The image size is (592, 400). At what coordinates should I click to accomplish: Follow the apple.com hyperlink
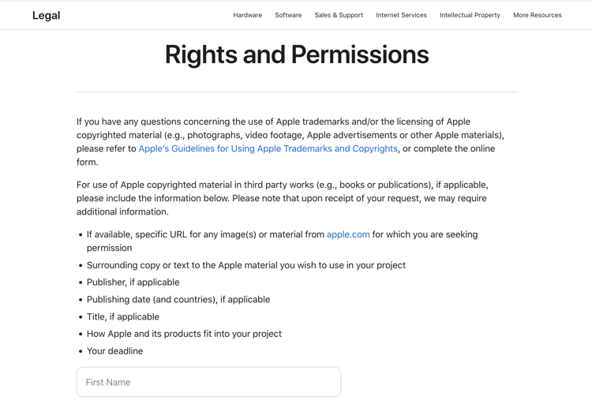(x=348, y=234)
